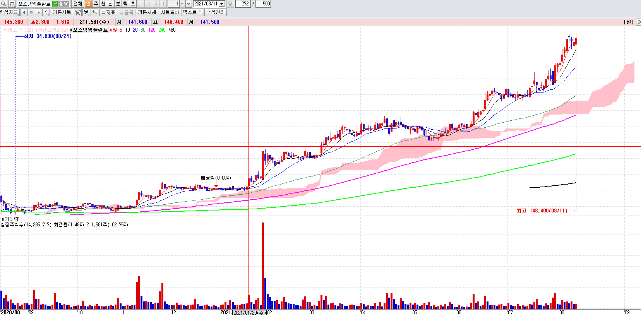Open the date picker for 2021/08/11
This screenshot has height=315, width=641.
pos(222,4)
